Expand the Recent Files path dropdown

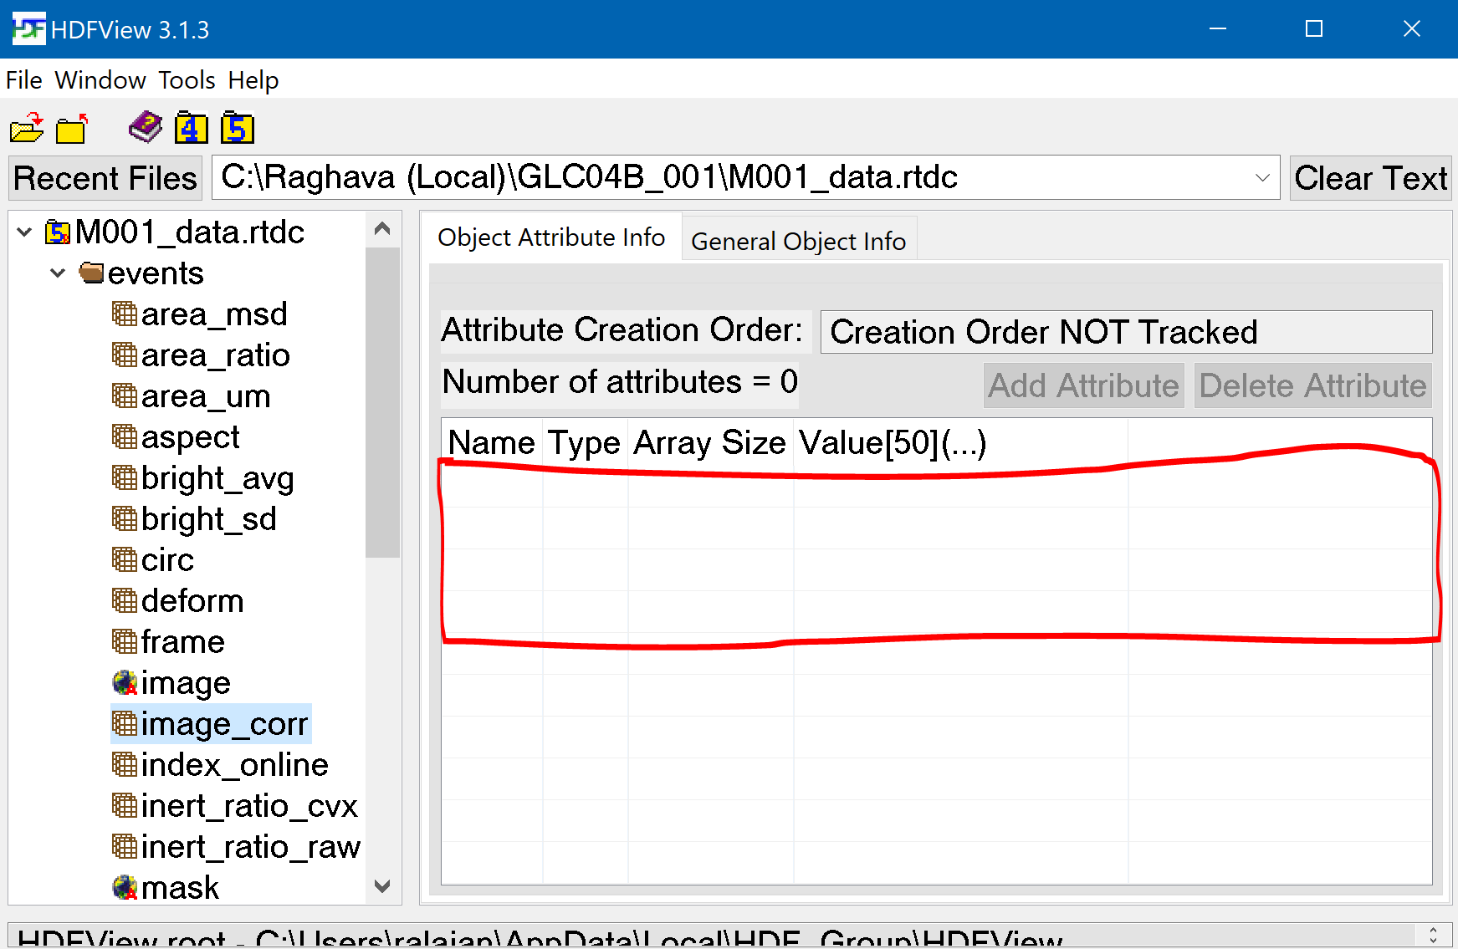tap(1261, 177)
